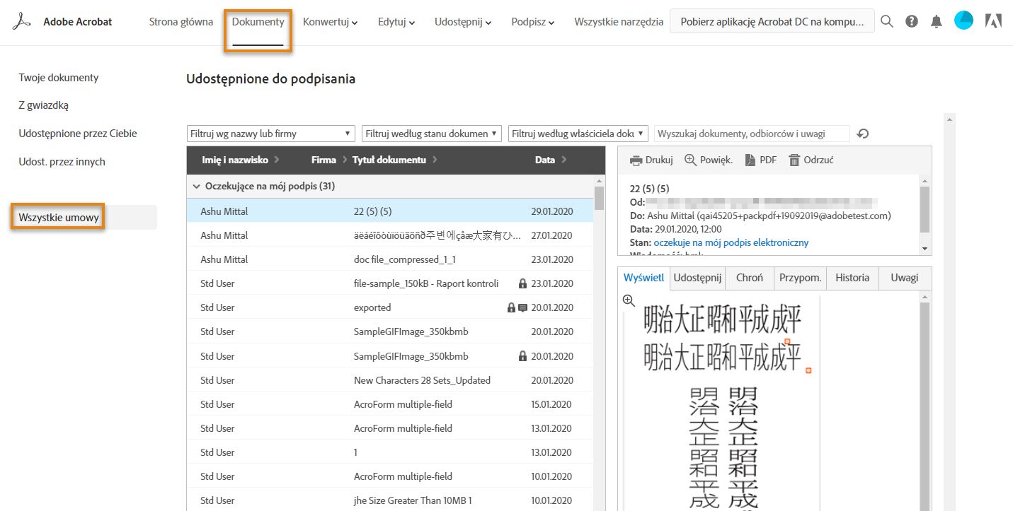The image size is (1013, 511).
Task: Select the document titled 1
Action: coord(390,452)
